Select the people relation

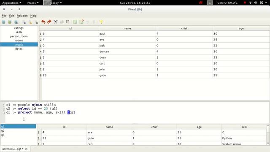tap(19, 44)
